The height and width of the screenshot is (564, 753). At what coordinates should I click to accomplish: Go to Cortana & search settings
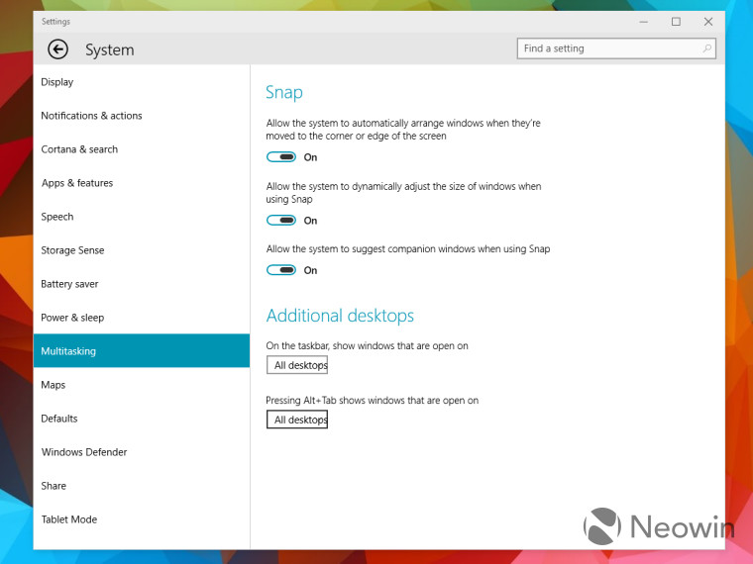pyautogui.click(x=79, y=149)
